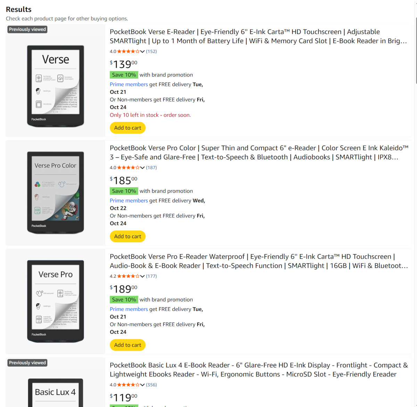View the 356 reviews for Basic Lux 4
The height and width of the screenshot is (407, 417).
(x=152, y=385)
